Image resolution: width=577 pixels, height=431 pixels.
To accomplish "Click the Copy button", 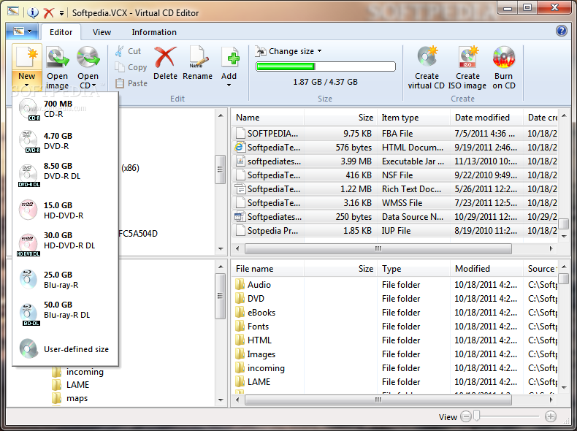I will (131, 67).
